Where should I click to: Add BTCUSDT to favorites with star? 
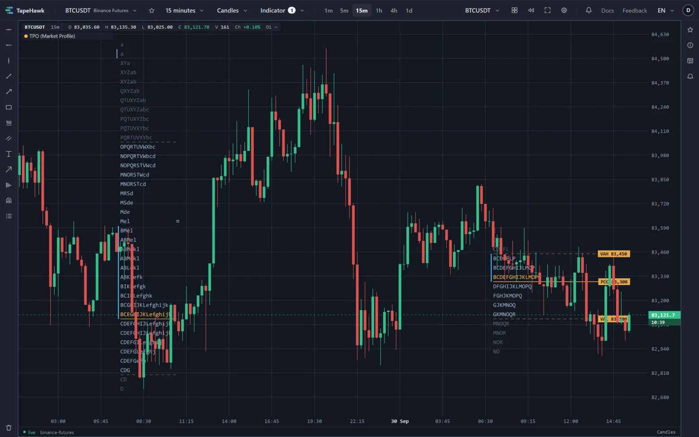(151, 10)
